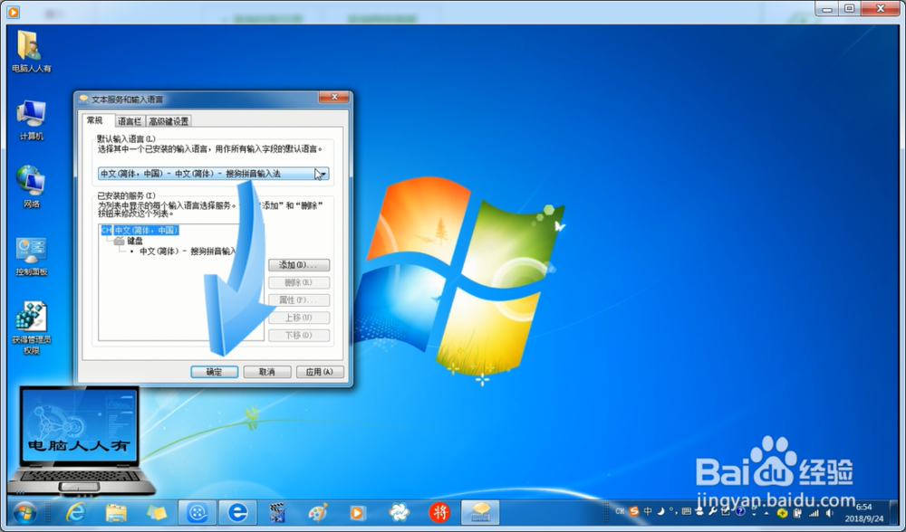
Task: Open the pinwheel taskbar icon
Action: (399, 512)
